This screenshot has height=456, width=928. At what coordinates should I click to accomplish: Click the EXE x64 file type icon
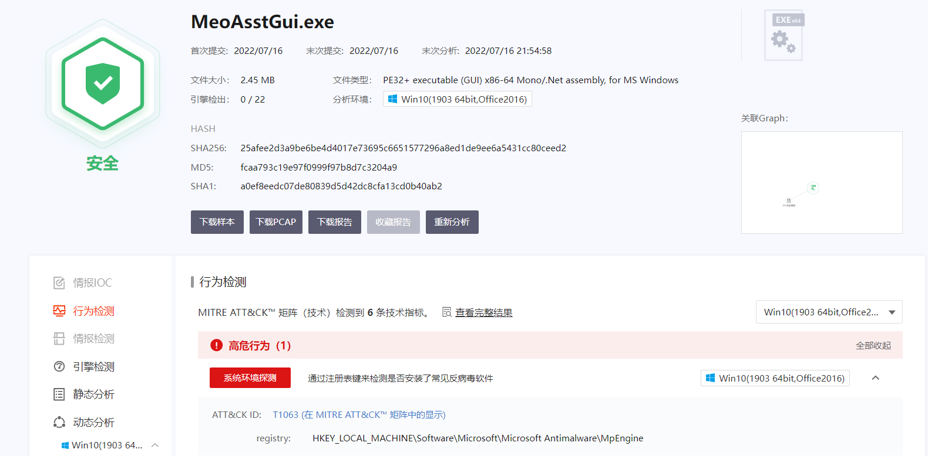point(784,35)
